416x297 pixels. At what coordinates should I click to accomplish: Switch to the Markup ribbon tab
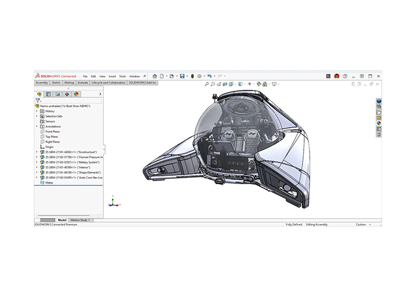click(x=70, y=83)
